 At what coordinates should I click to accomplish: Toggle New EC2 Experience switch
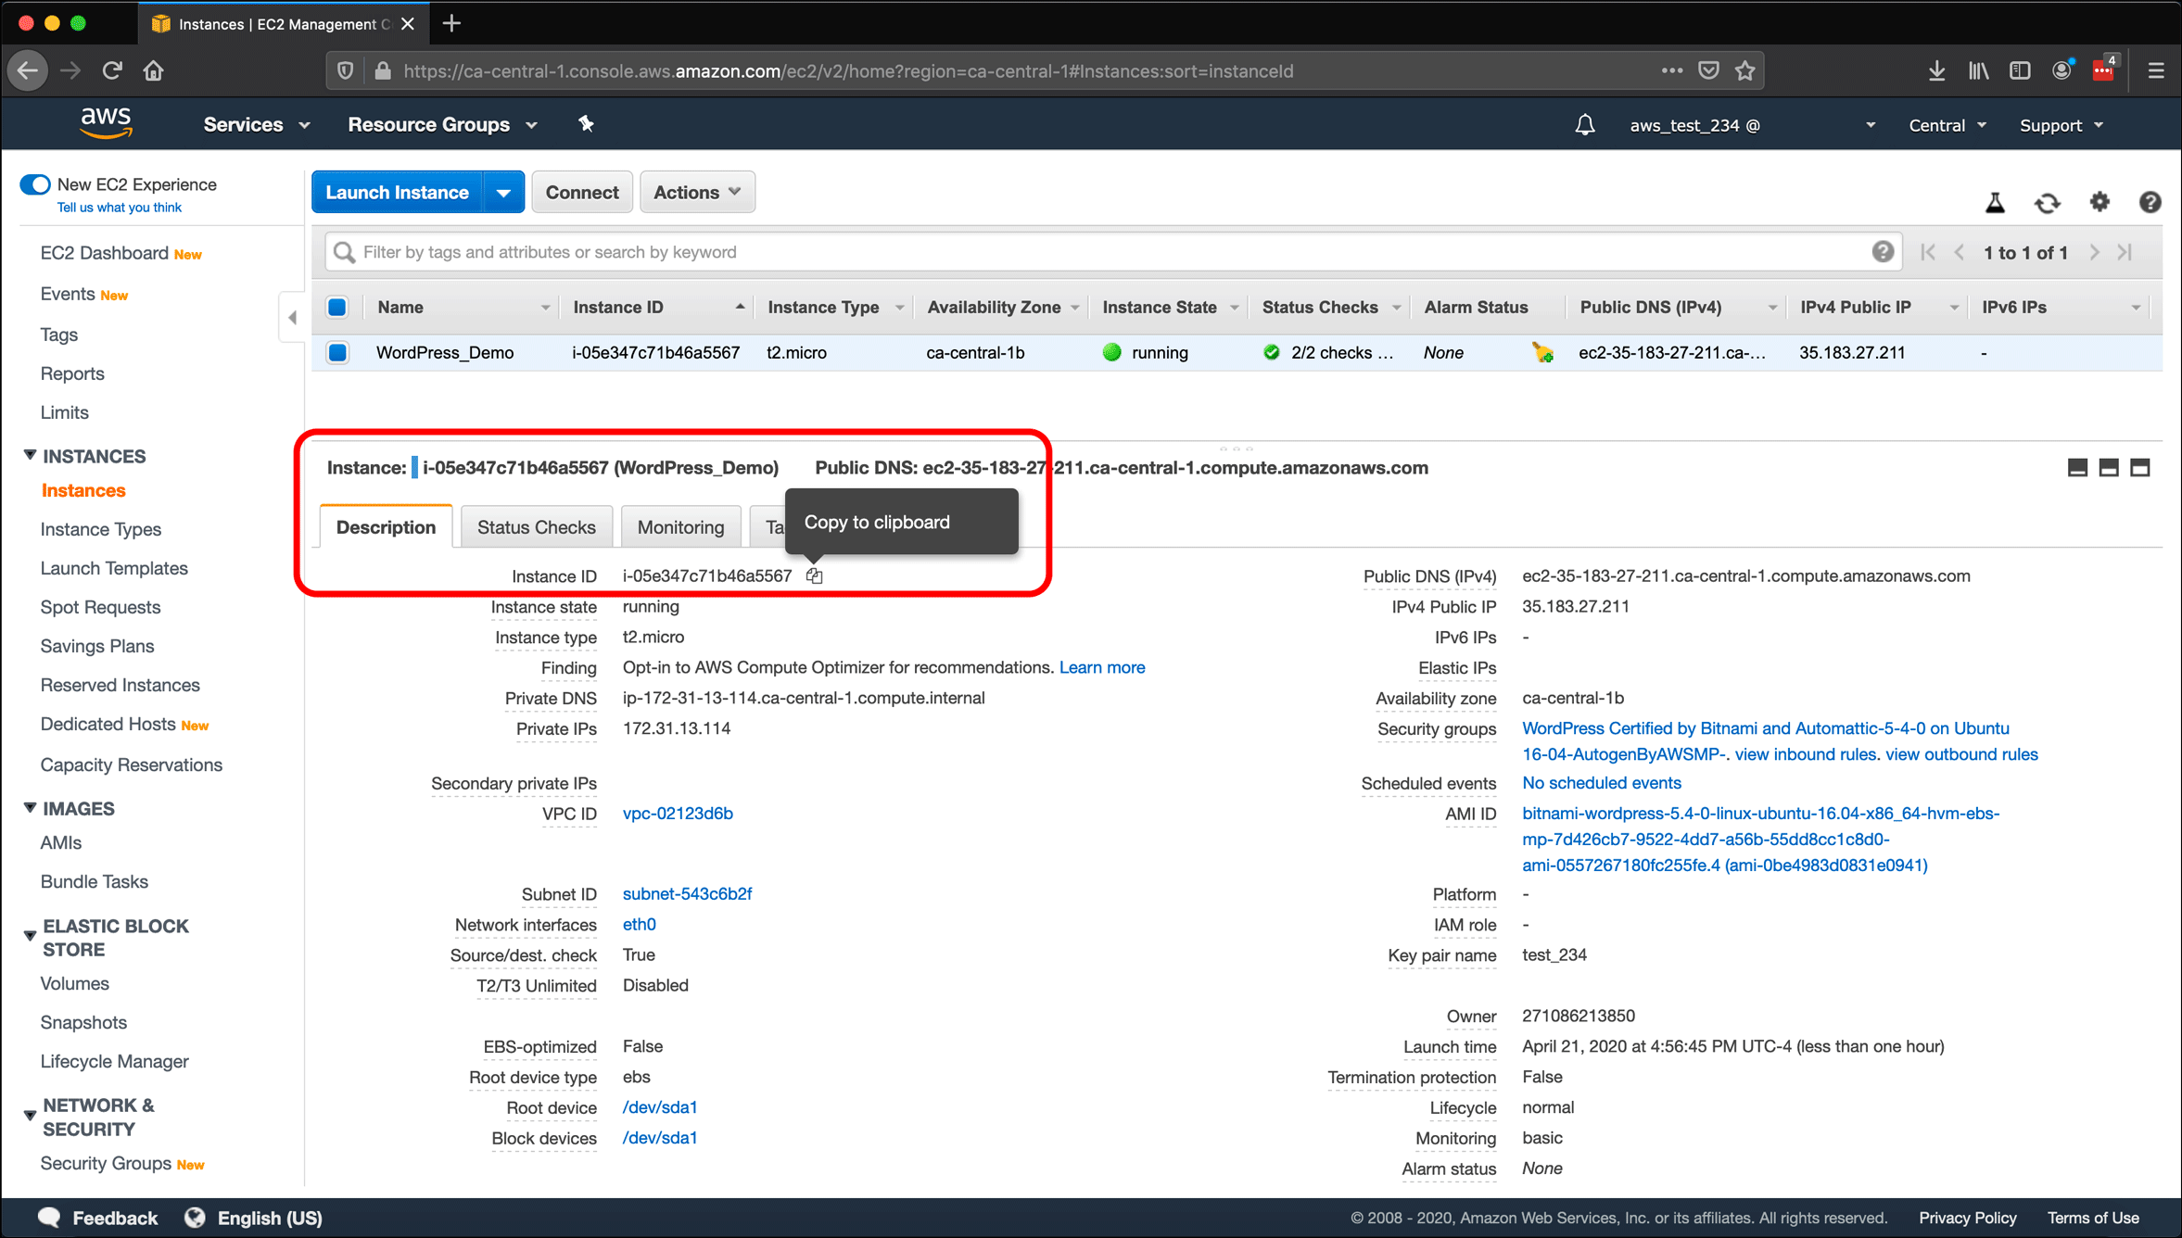(35, 184)
